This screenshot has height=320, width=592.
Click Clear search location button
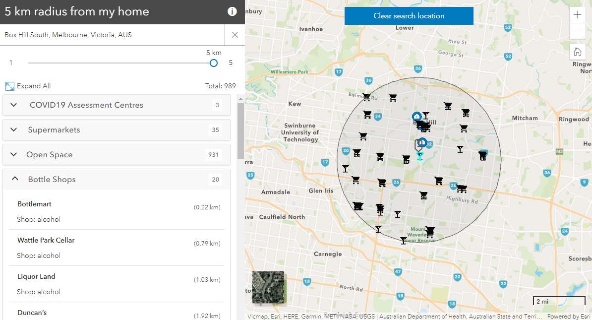409,16
